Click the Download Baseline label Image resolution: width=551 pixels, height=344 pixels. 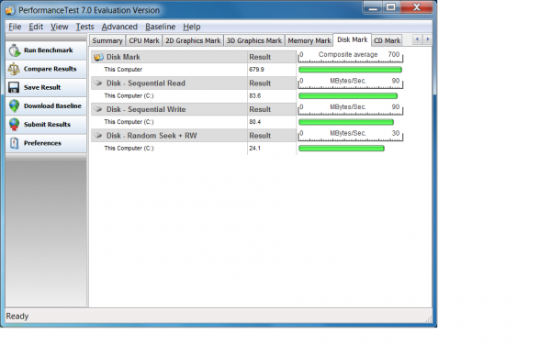pyautogui.click(x=52, y=105)
